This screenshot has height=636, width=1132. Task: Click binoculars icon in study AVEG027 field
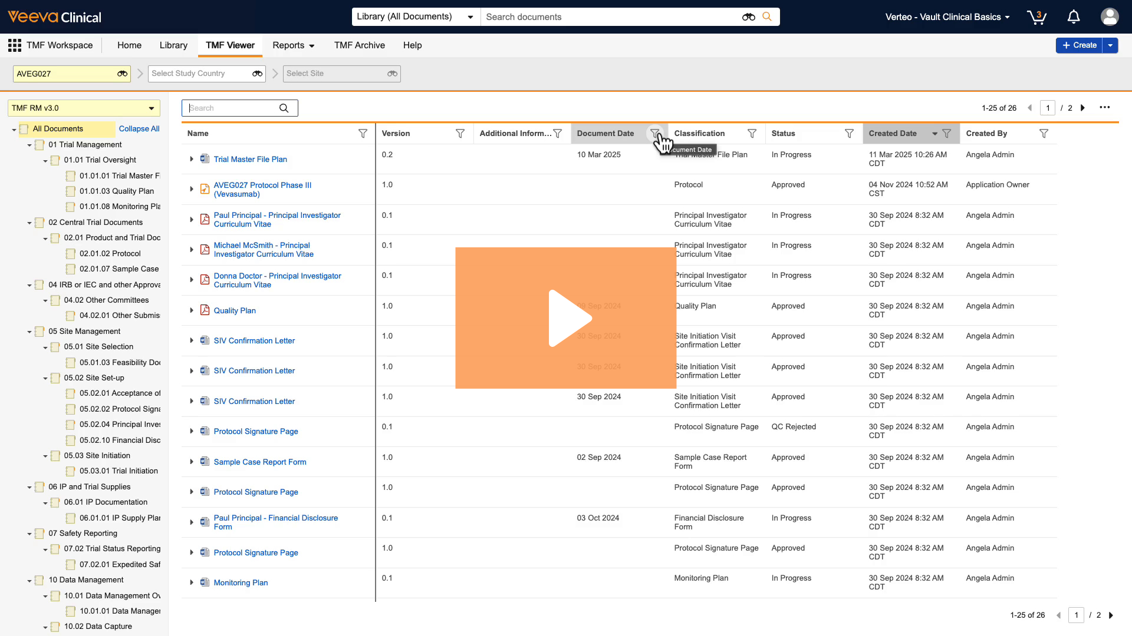click(x=122, y=74)
